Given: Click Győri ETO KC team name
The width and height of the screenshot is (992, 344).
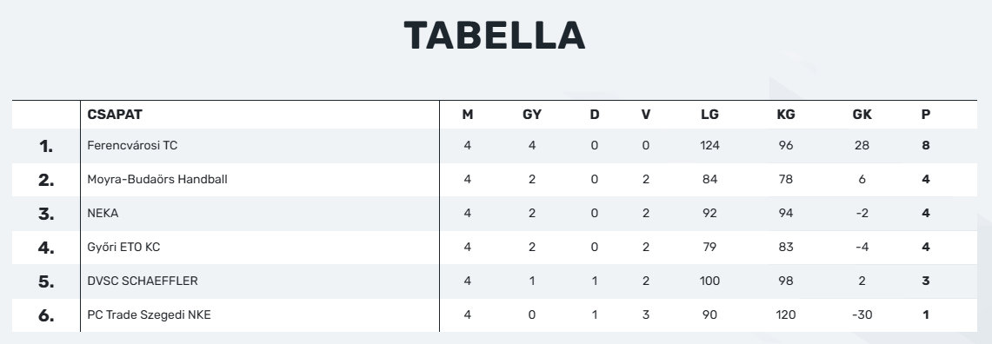Looking at the screenshot, I should 123,248.
